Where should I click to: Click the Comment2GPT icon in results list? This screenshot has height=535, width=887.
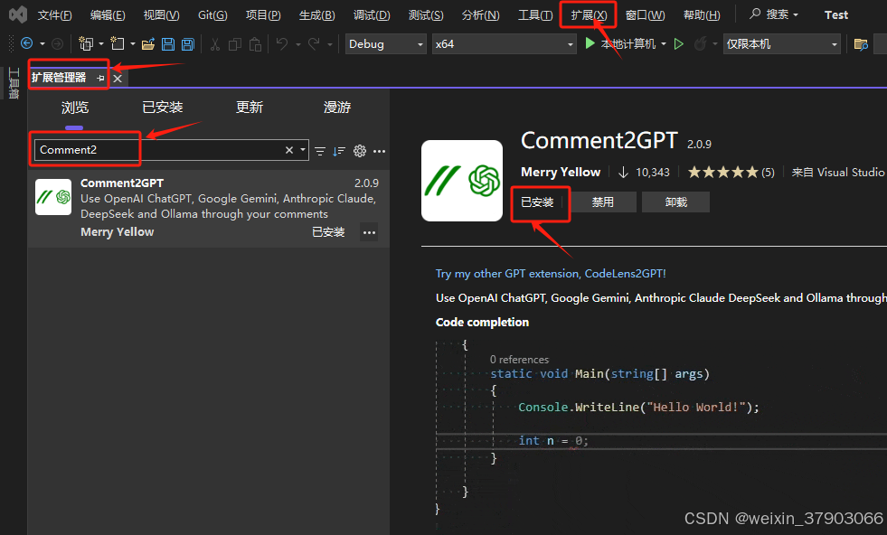coord(53,197)
